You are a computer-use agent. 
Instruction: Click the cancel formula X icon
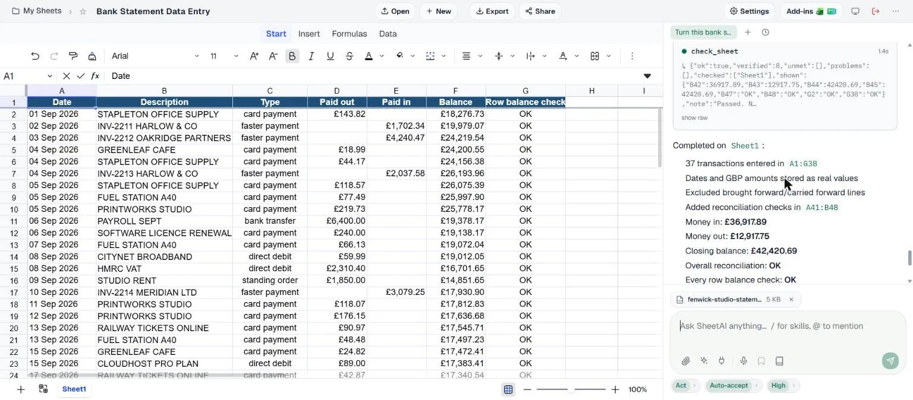point(67,76)
